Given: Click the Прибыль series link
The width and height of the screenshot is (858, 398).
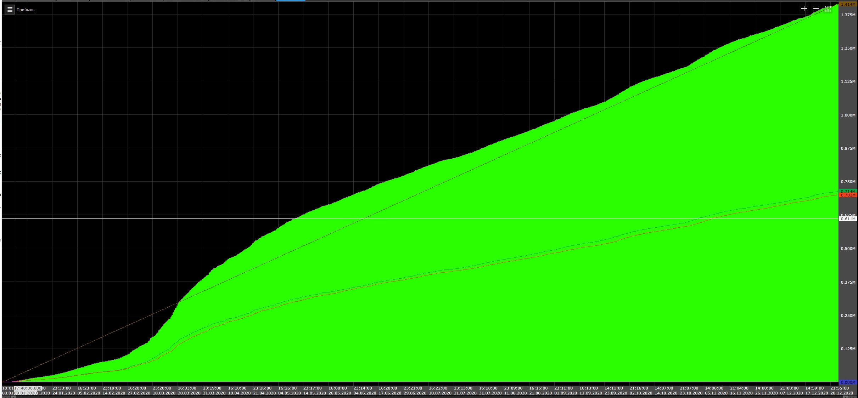Looking at the screenshot, I should pos(26,10).
